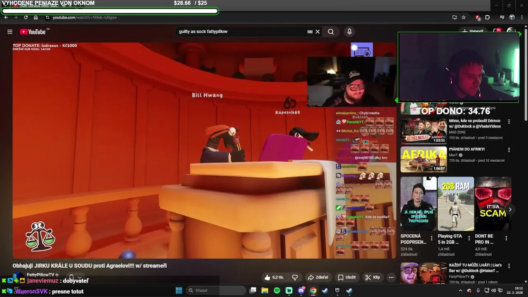
Task: Open options for Místo, kde se probudil Démon
Action: click(509, 122)
